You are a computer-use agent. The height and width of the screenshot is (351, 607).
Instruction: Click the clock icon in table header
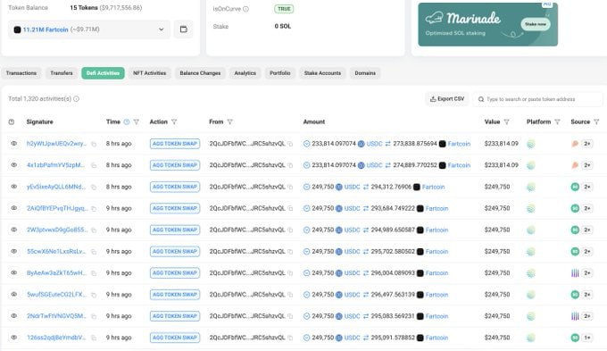12,121
